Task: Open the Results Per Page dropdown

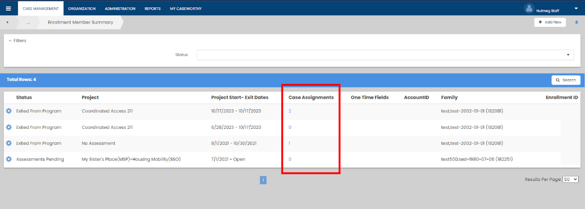Action: pos(570,179)
